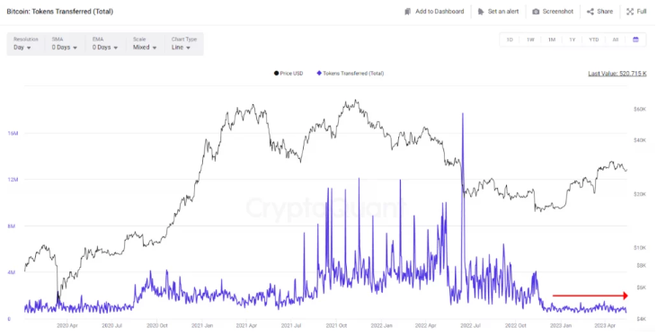Click the 2020 Jul date label
The height and width of the screenshot is (336, 657).
point(111,325)
